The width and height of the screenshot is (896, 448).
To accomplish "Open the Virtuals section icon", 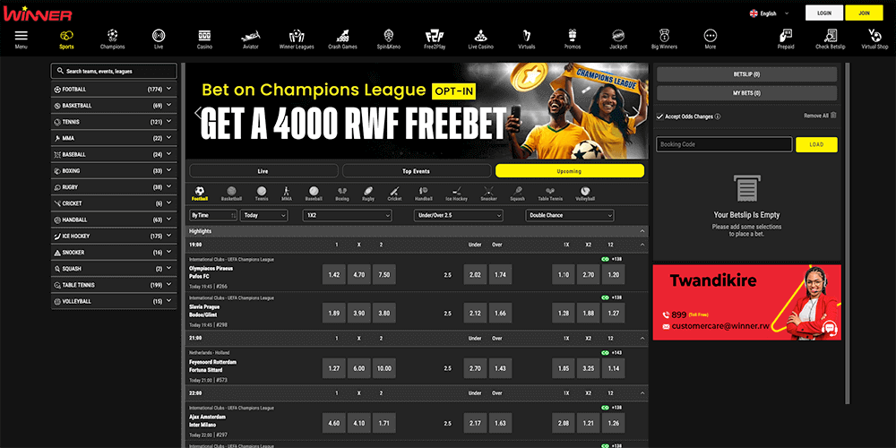I will (526, 37).
